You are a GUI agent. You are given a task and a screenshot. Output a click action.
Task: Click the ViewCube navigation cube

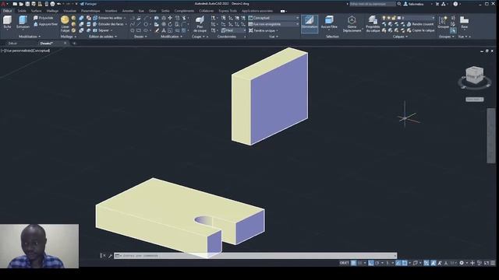(x=475, y=75)
